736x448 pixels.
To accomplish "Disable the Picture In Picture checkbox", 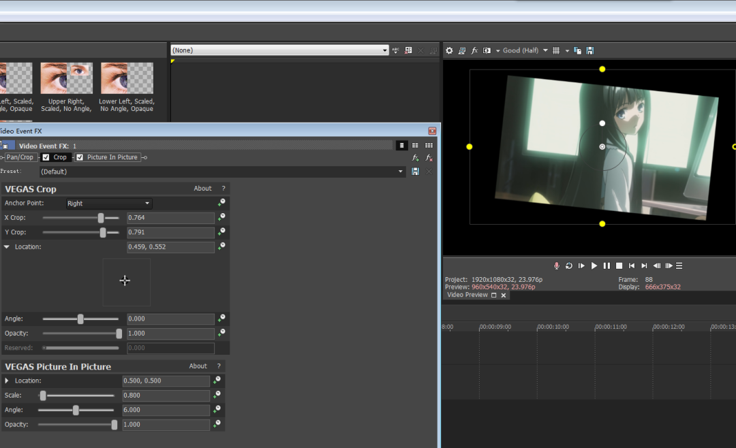I will pos(80,157).
